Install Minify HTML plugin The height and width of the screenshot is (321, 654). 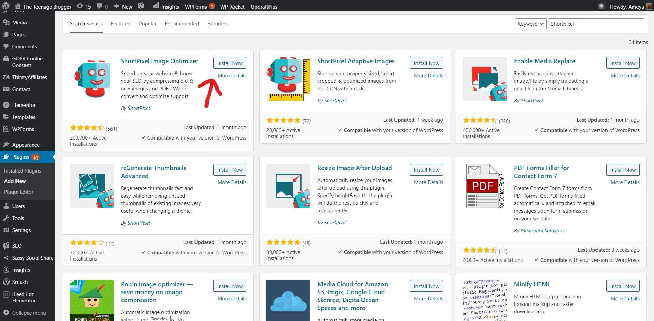coord(623,286)
